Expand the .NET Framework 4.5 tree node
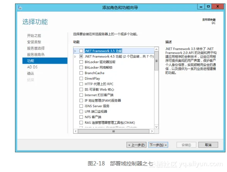The height and width of the screenshot is (172, 227). tap(75, 57)
